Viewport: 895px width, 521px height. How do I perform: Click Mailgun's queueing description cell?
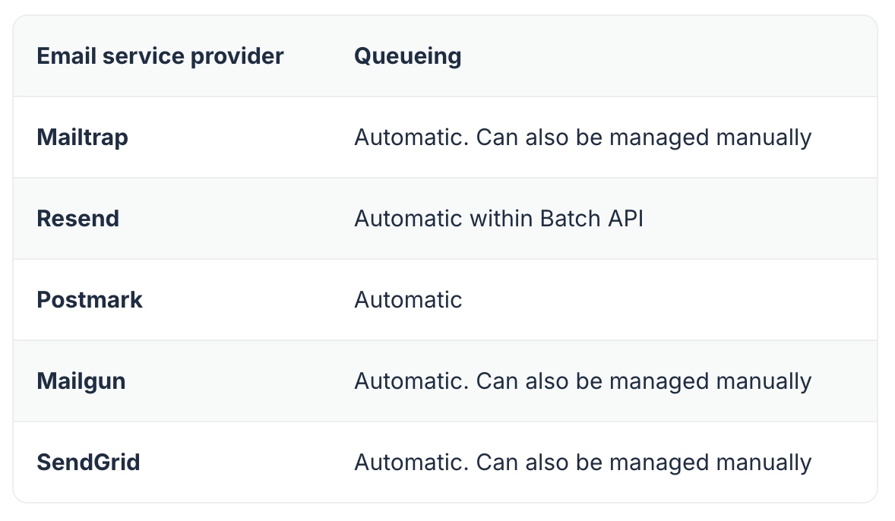click(x=583, y=381)
